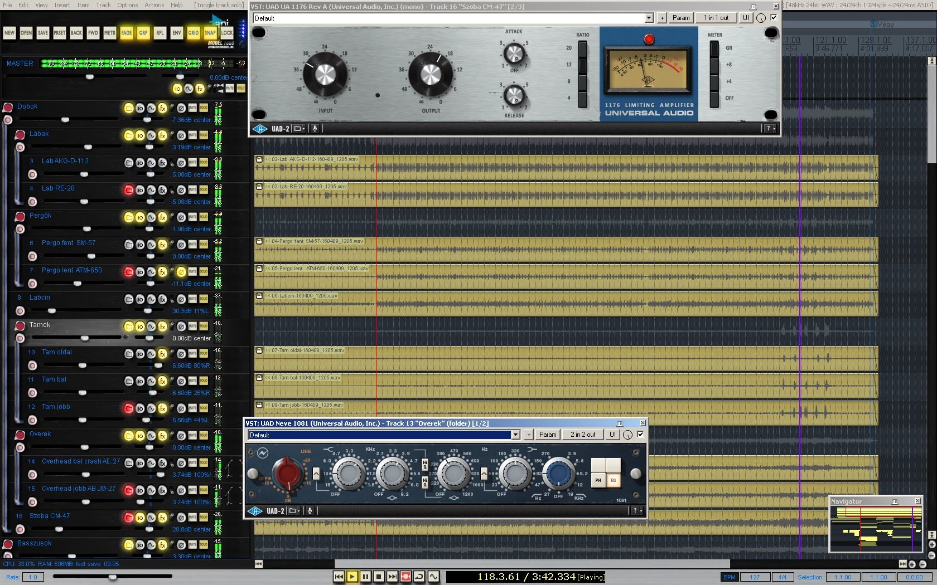
Task: Open the Options menu
Action: click(127, 5)
